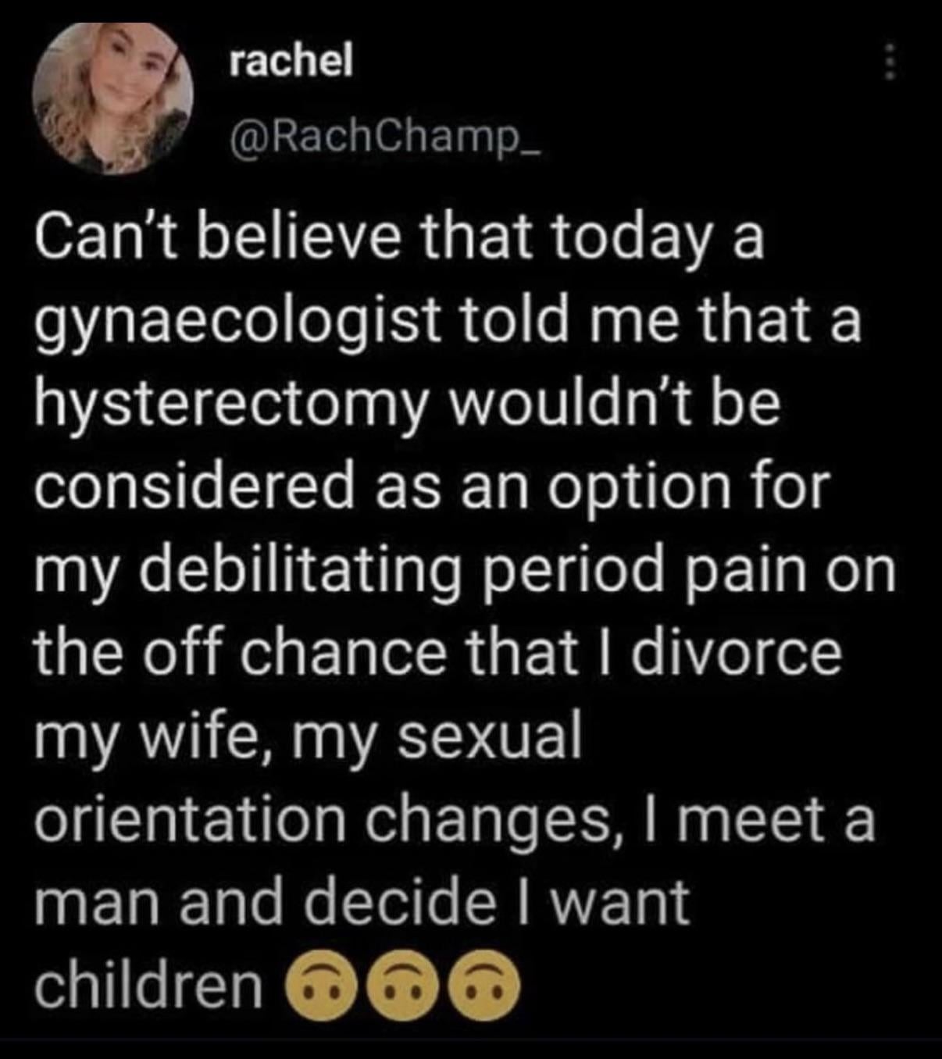Click rachel's profile avatar picture
The image size is (942, 1059).
[114, 97]
